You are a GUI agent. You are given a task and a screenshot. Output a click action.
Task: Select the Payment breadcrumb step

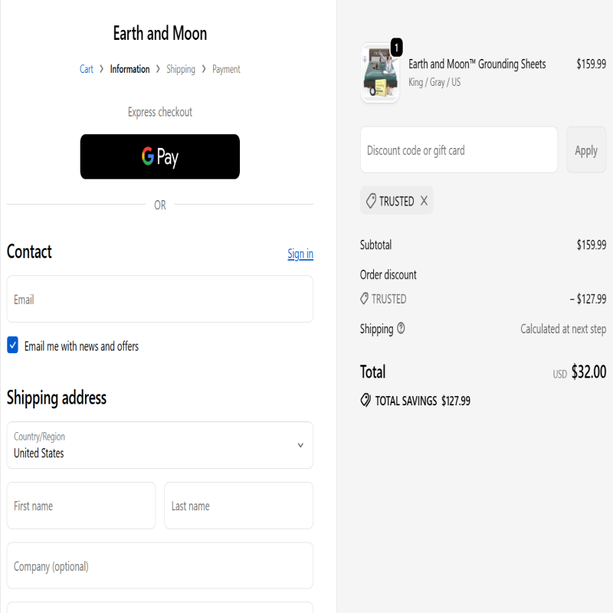click(226, 69)
